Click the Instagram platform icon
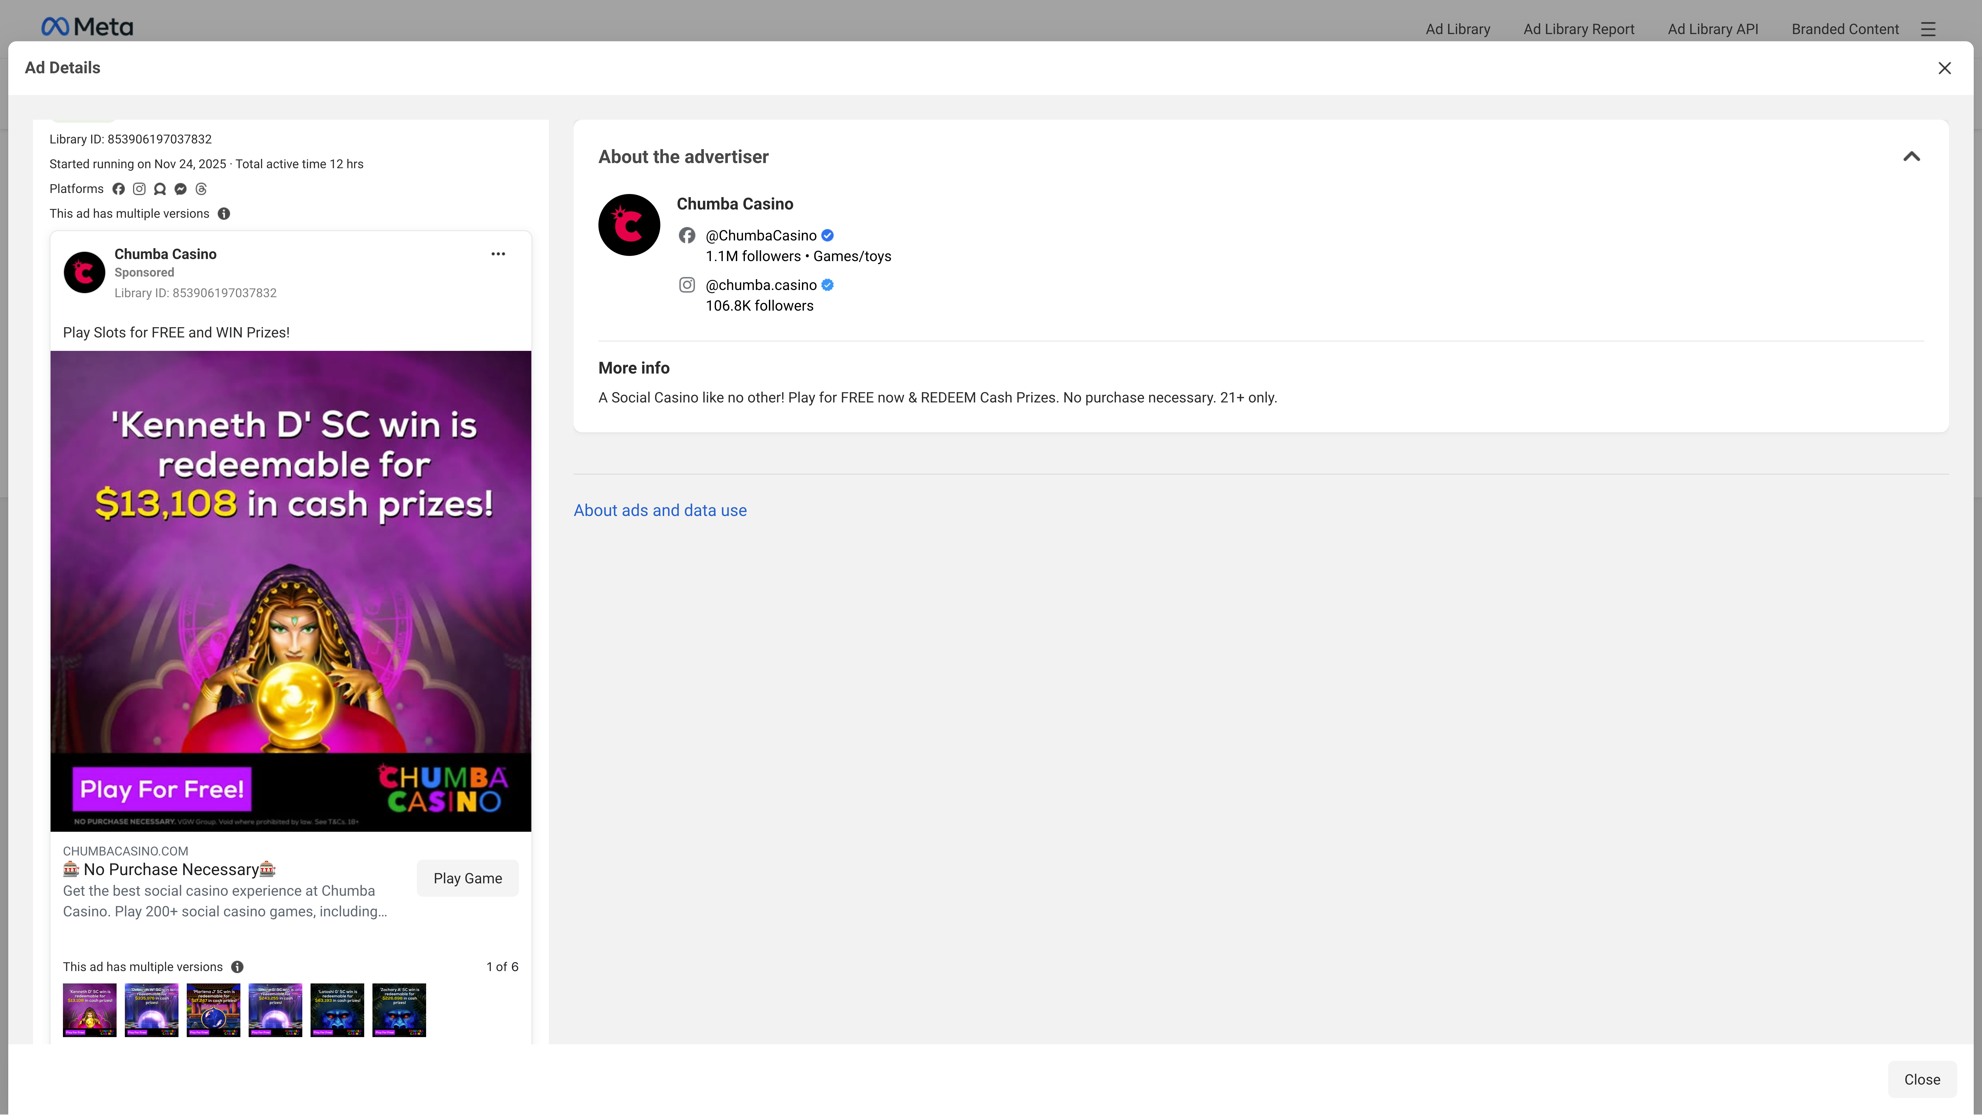This screenshot has width=1982, height=1115. [x=139, y=189]
